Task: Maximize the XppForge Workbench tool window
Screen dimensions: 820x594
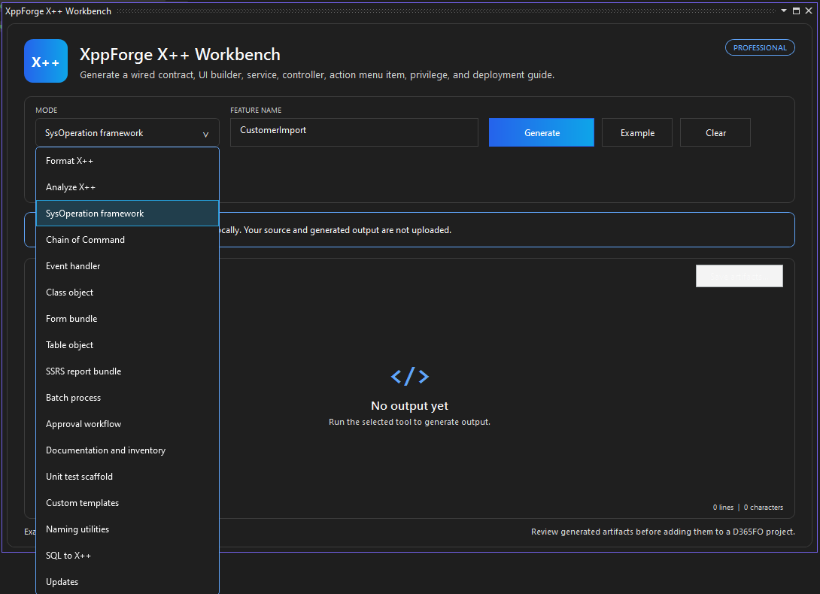Action: 796,11
